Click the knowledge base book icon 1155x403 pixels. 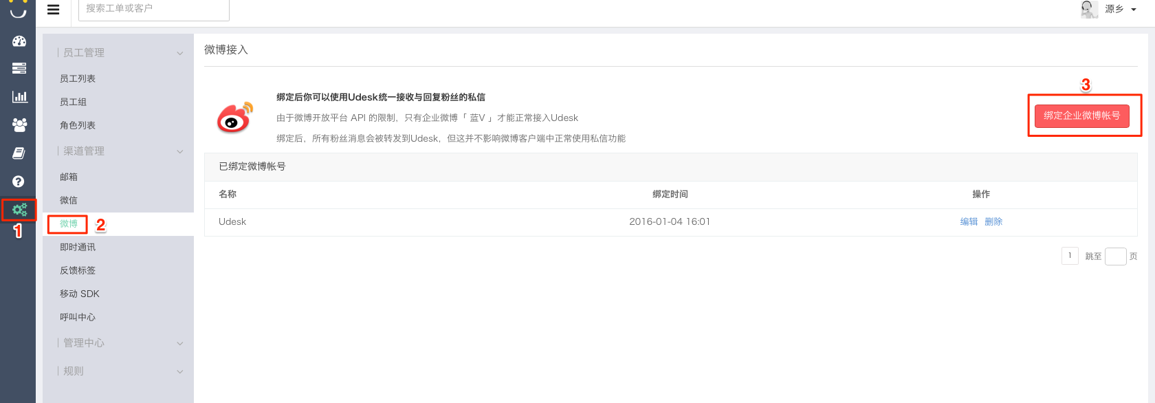click(x=19, y=153)
